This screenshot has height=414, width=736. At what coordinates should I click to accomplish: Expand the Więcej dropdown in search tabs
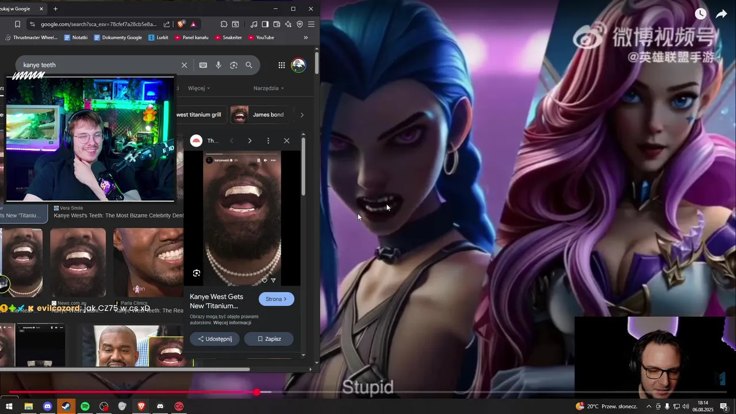pos(198,88)
